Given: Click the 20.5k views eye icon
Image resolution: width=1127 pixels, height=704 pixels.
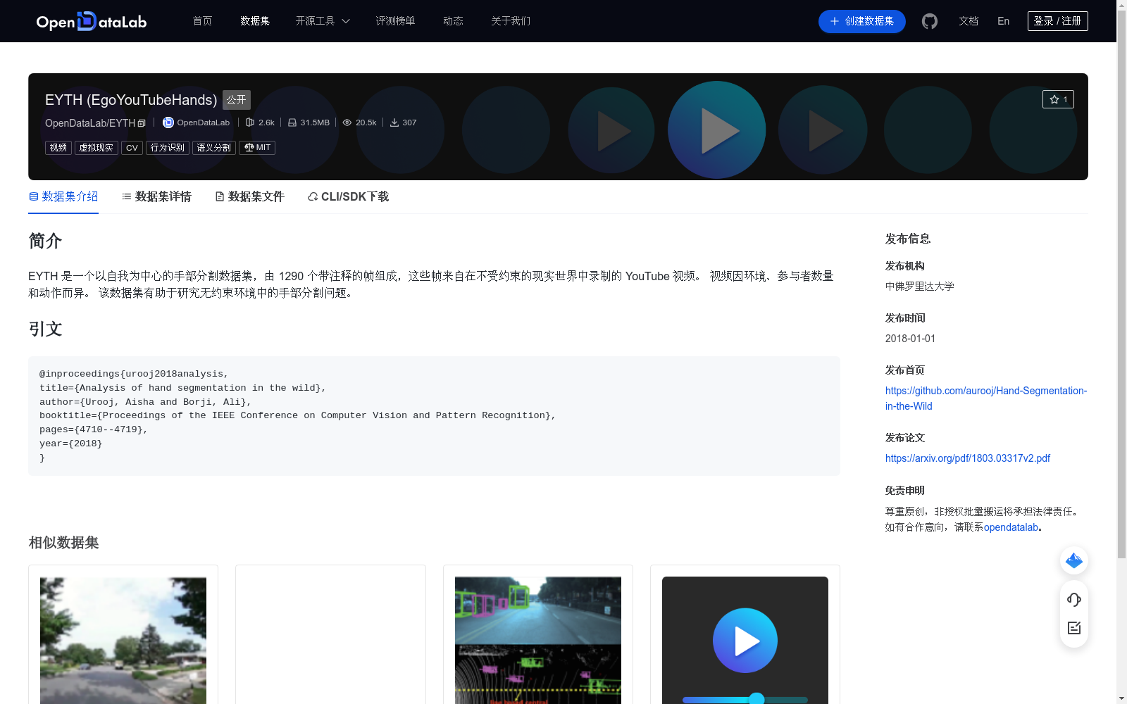Looking at the screenshot, I should pyautogui.click(x=347, y=122).
